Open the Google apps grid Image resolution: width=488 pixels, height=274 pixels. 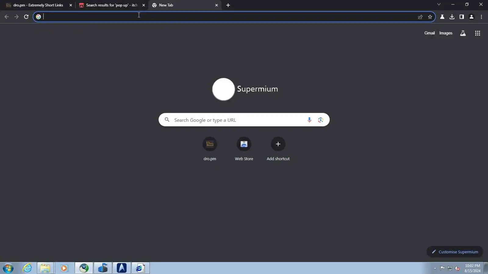478,33
